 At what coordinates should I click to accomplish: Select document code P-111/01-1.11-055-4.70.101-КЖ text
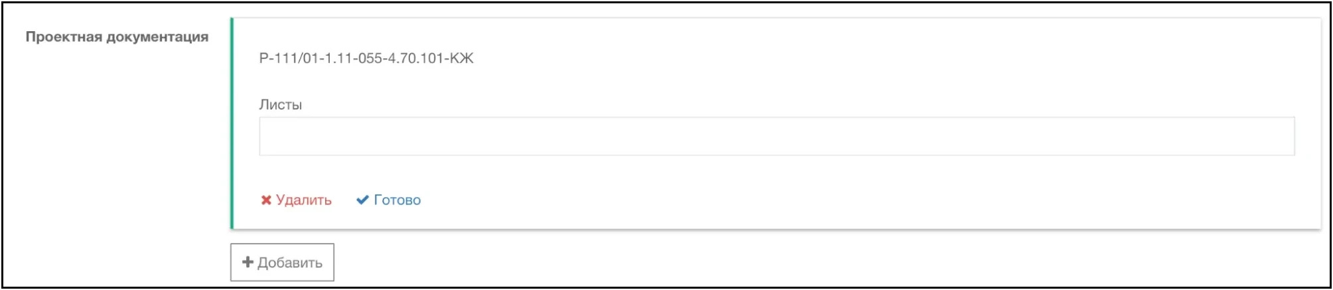coord(366,58)
